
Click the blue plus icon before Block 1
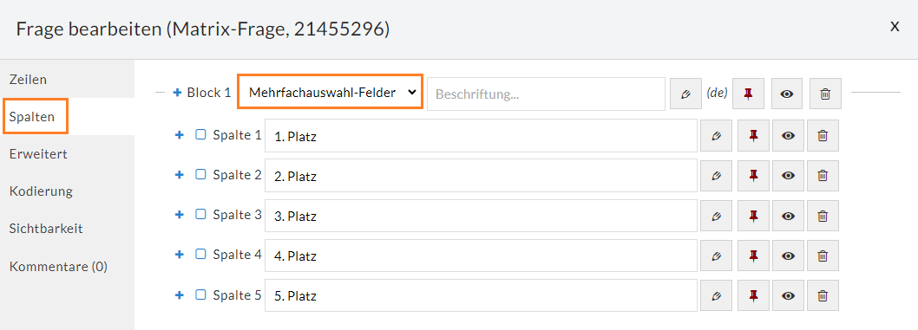coord(178,93)
